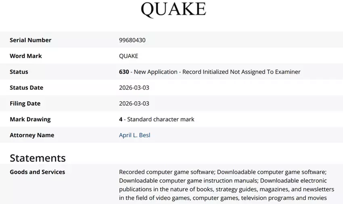Select the QUAKE word mark value
This screenshot has height=204, width=343.
pyautogui.click(x=128, y=56)
